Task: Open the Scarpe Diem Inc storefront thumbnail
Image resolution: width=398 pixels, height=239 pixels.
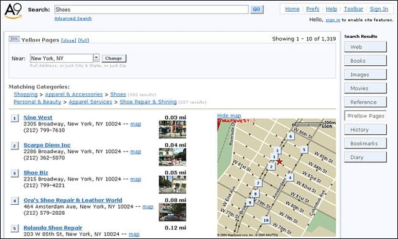Action: pos(172,157)
